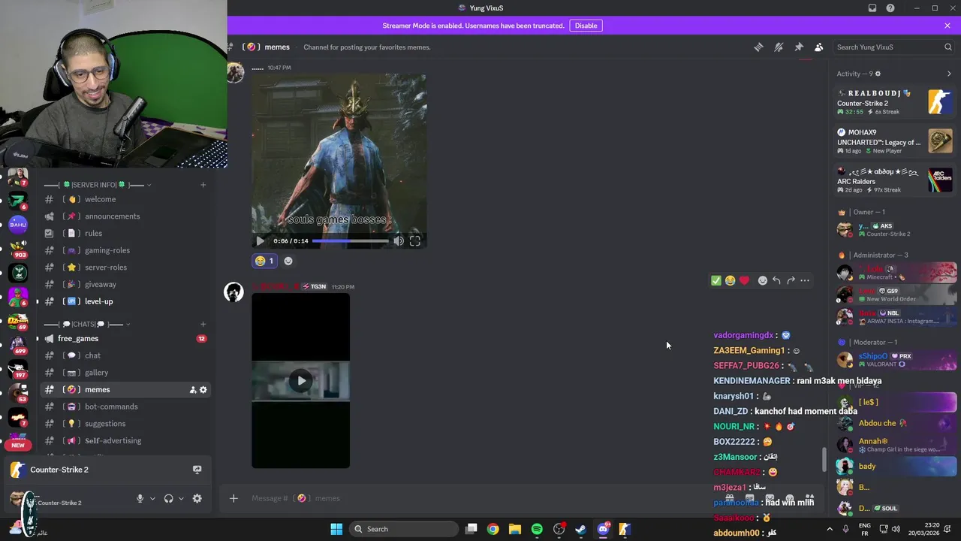Open Activity settings gear icon

[878, 74]
